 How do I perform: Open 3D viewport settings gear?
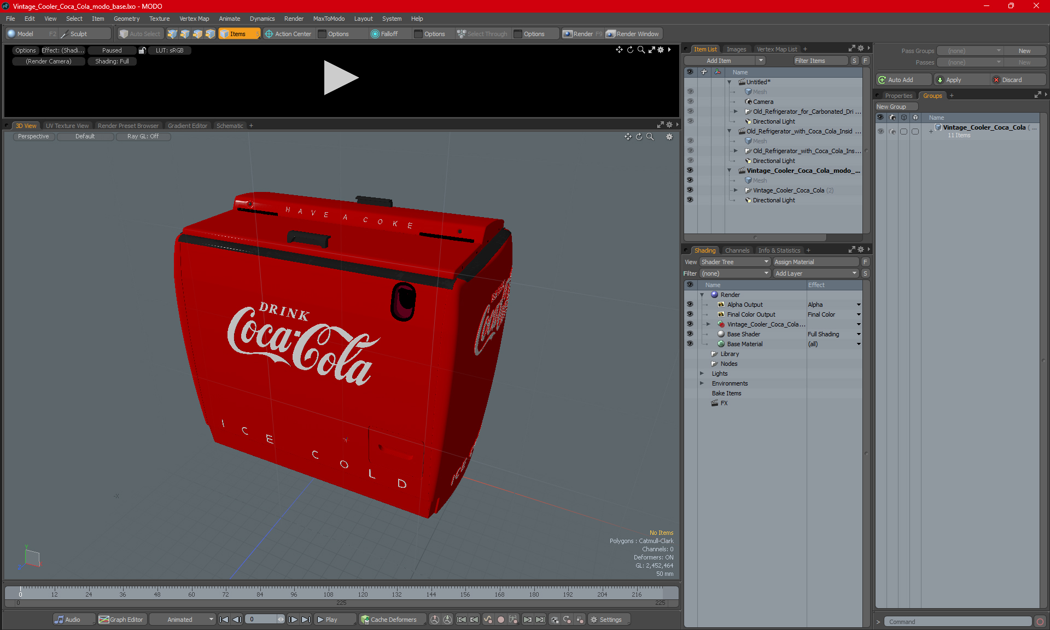click(x=669, y=137)
